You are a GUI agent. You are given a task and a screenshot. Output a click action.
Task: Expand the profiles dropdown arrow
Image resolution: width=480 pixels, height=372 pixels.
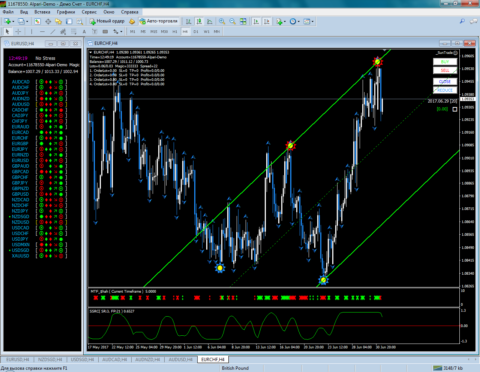coord(27,21)
